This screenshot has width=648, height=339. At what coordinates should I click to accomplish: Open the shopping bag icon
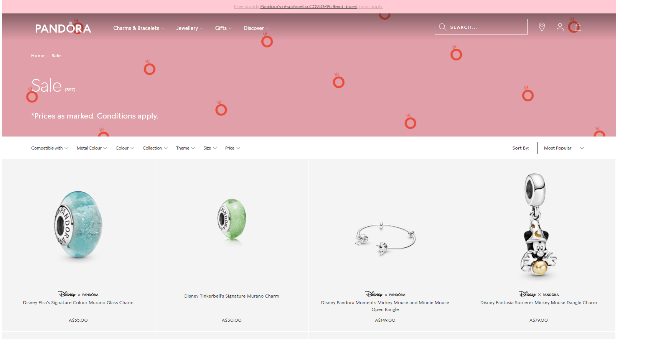(x=578, y=27)
